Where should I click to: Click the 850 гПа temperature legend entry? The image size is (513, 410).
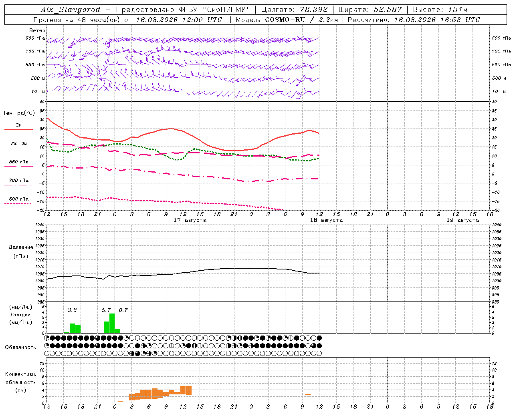(x=19, y=162)
